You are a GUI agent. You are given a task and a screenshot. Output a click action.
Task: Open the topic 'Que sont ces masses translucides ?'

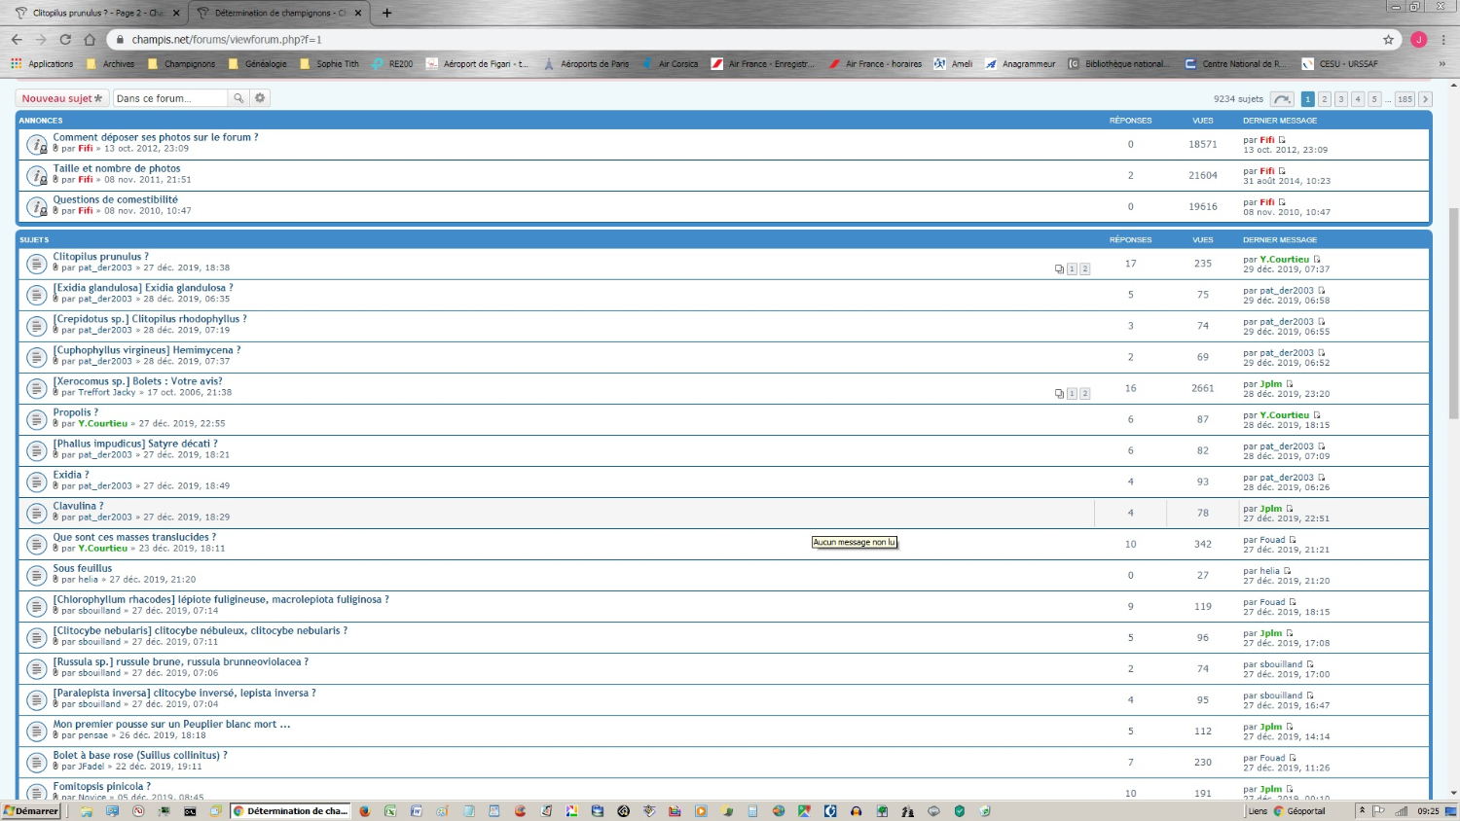[x=134, y=537]
